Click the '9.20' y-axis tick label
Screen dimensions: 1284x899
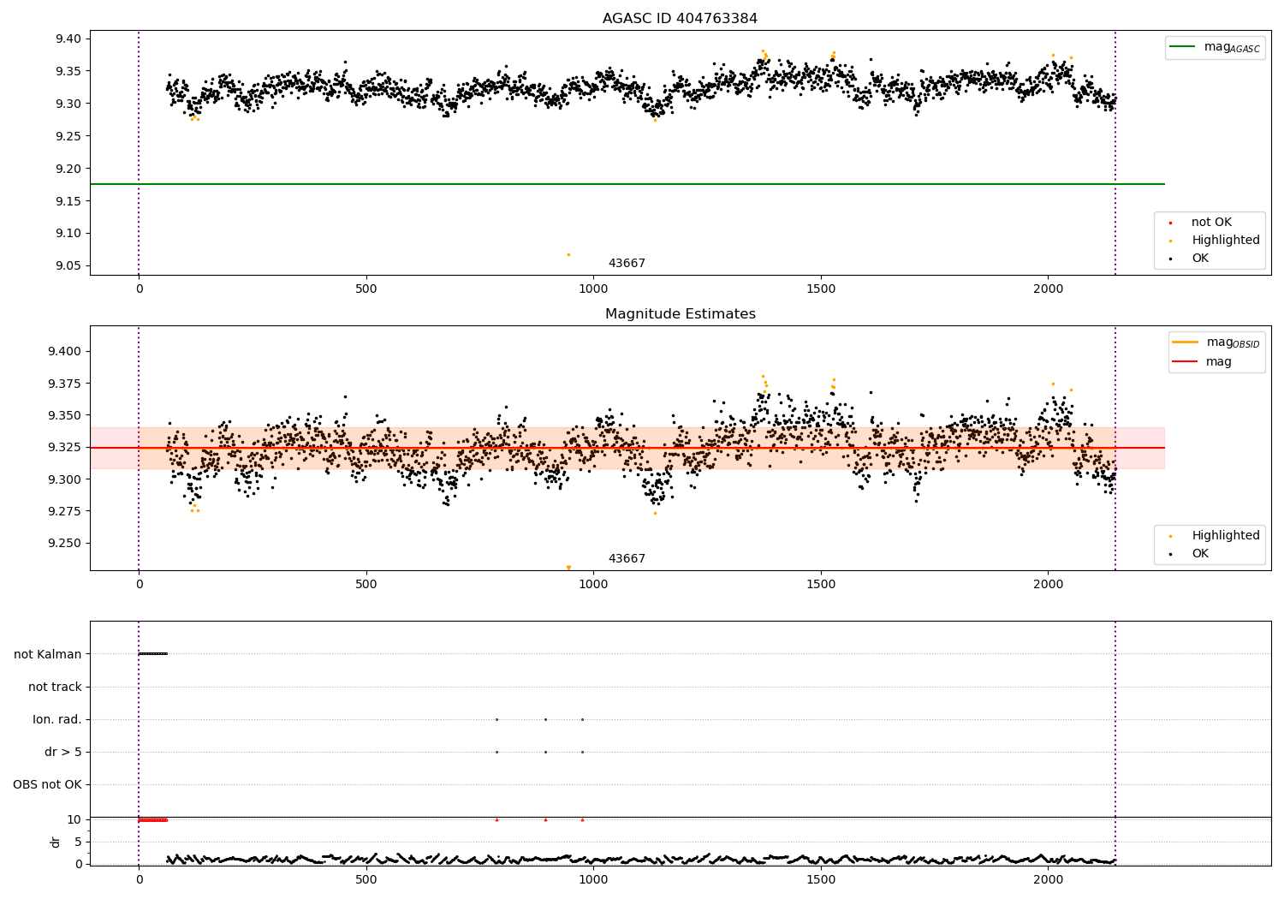click(x=68, y=169)
